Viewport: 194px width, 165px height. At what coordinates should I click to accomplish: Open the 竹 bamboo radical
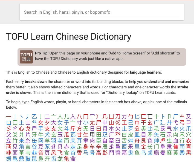[15, 141]
